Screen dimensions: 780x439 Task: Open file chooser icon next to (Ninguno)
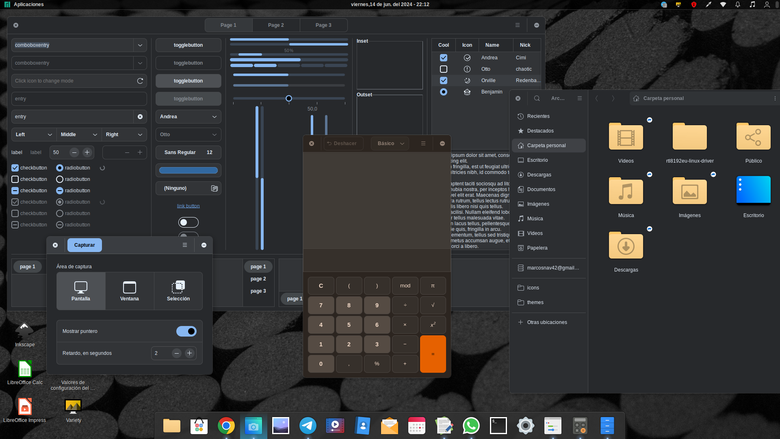tap(214, 188)
